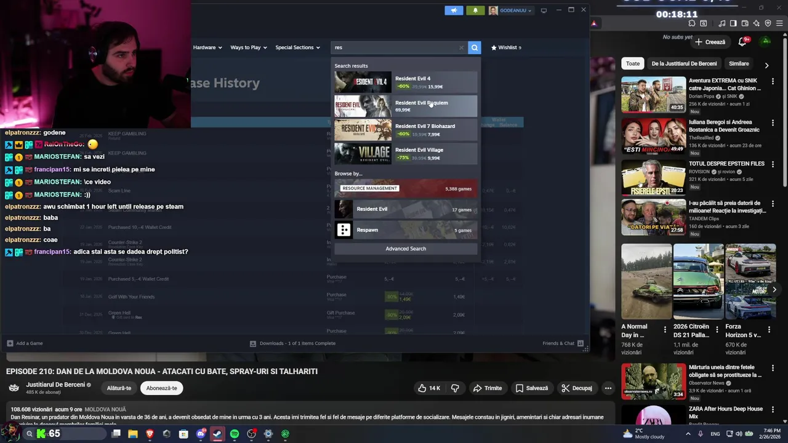Open Iuliana Beregoi video thumbnail
The image size is (788, 443).
[653, 136]
